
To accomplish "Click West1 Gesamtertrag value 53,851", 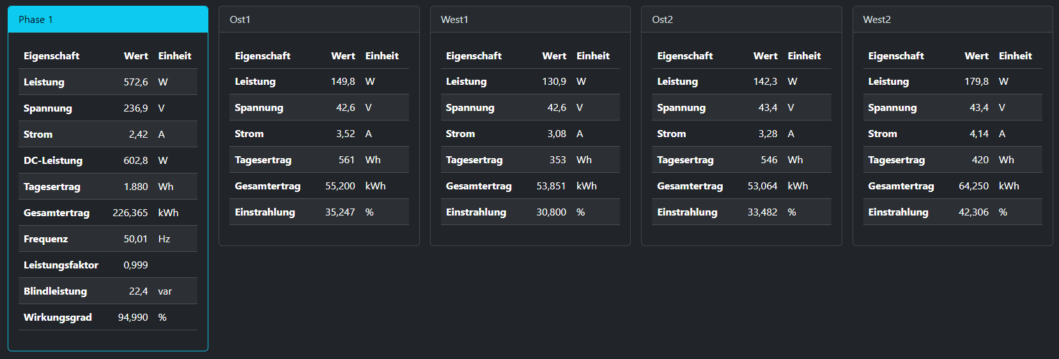I will point(551,186).
